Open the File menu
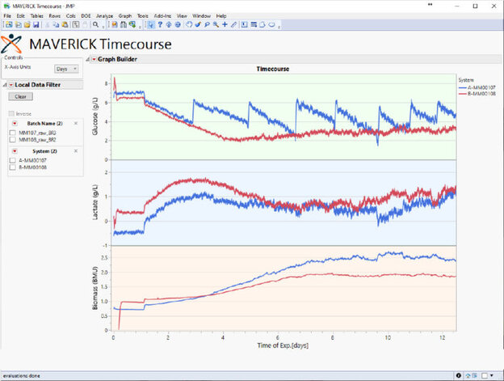504x381 pixels. click(x=7, y=15)
